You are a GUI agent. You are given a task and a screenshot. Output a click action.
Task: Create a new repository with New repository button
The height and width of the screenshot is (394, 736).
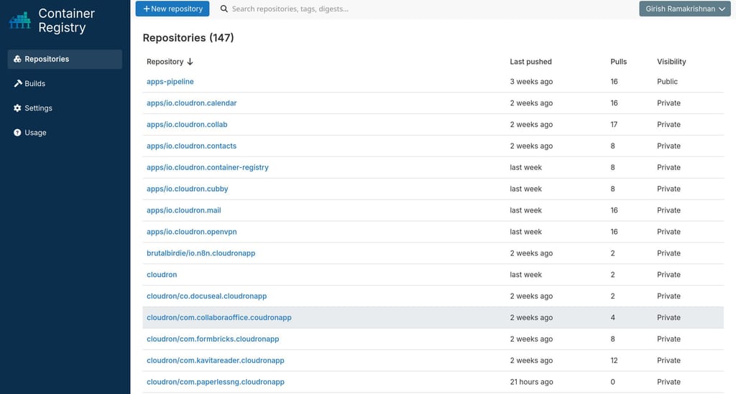(x=172, y=9)
